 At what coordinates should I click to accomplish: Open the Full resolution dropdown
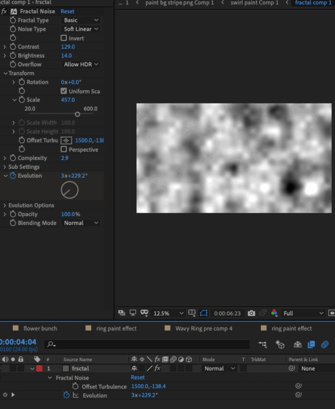click(x=303, y=313)
